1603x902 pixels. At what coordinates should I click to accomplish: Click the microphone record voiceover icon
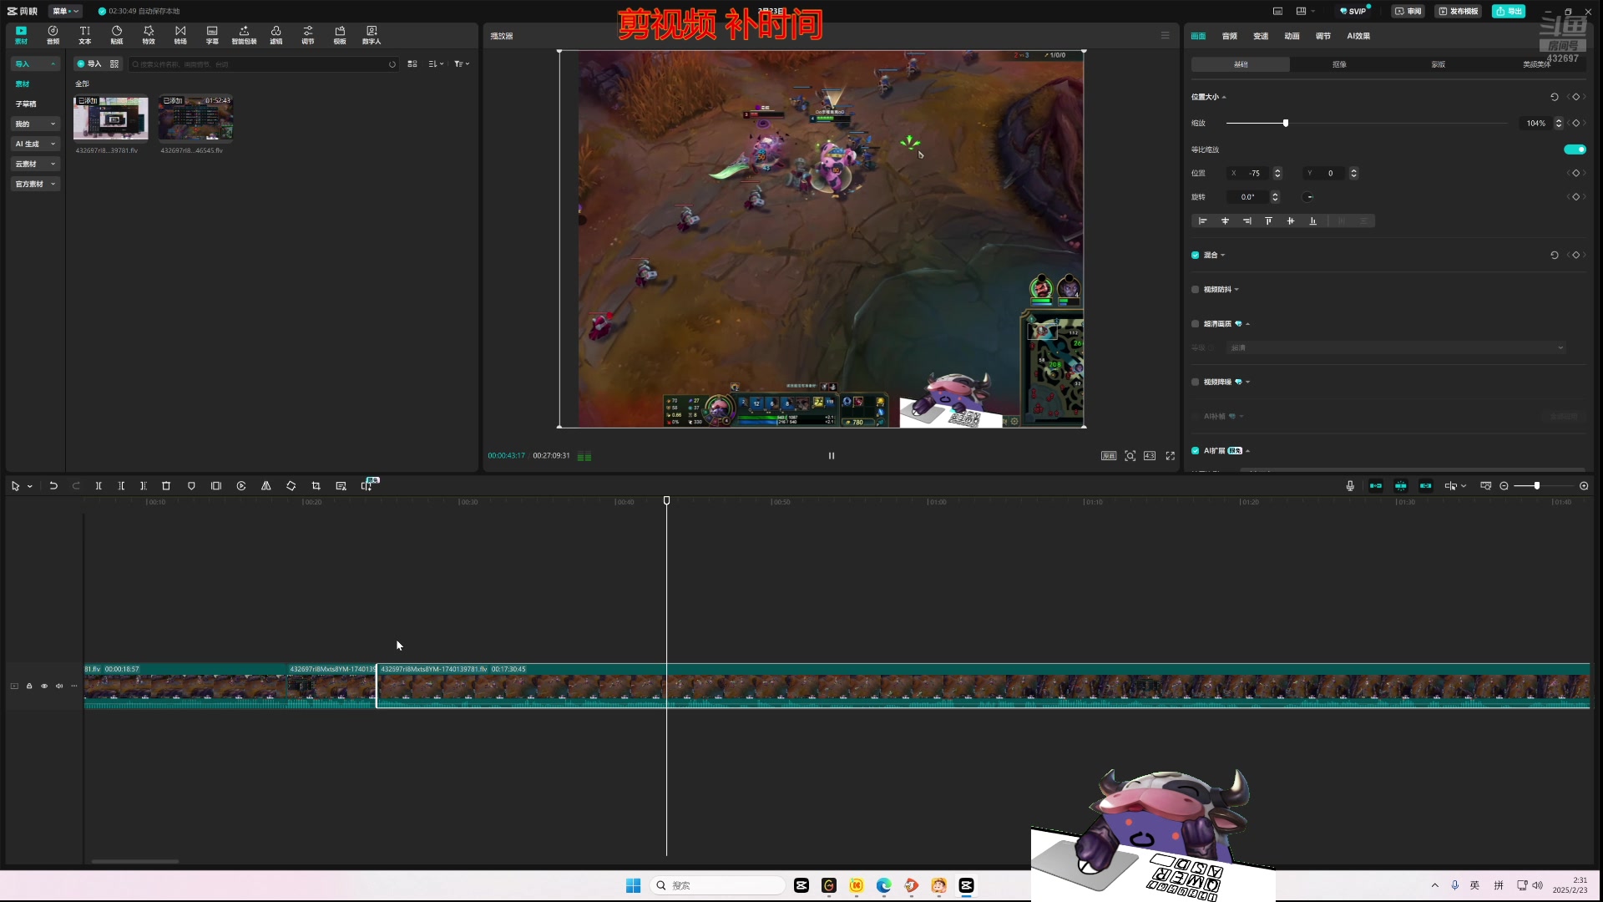pos(1350,486)
